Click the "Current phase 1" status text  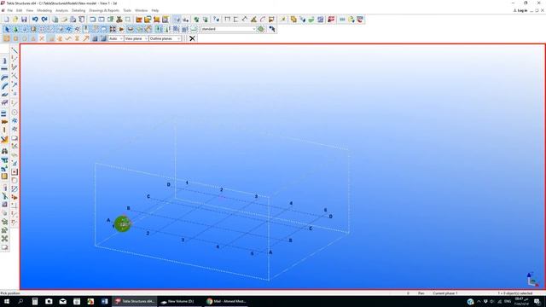[x=445, y=293]
